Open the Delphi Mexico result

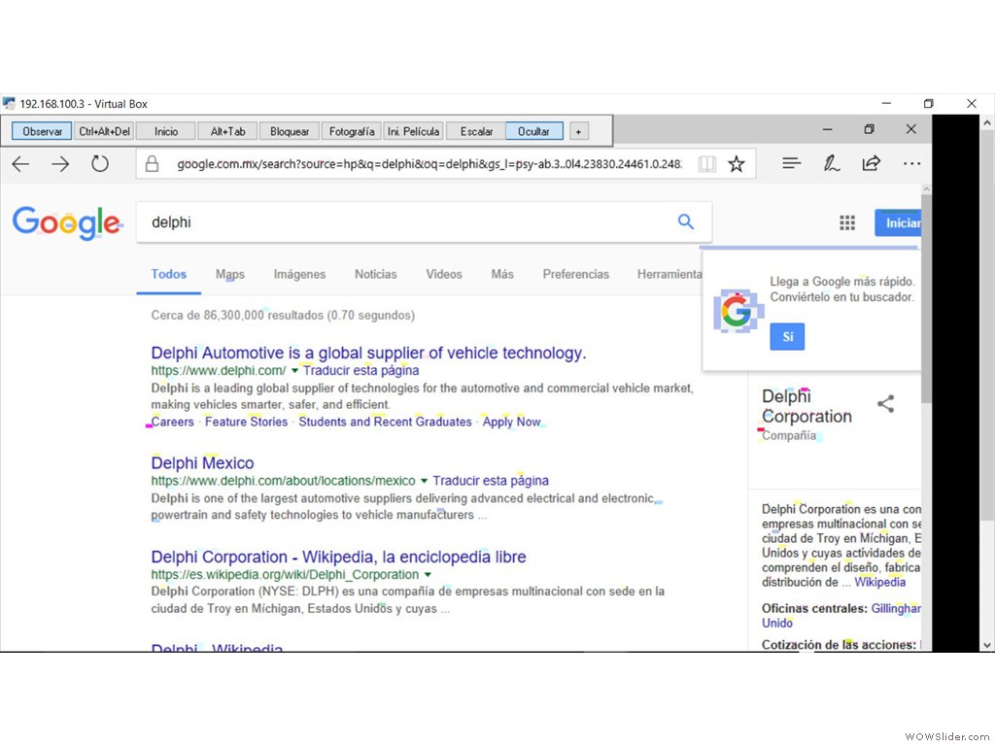[202, 463]
